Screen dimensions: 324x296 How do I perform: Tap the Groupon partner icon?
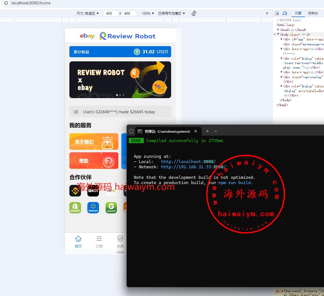pyautogui.click(x=111, y=208)
